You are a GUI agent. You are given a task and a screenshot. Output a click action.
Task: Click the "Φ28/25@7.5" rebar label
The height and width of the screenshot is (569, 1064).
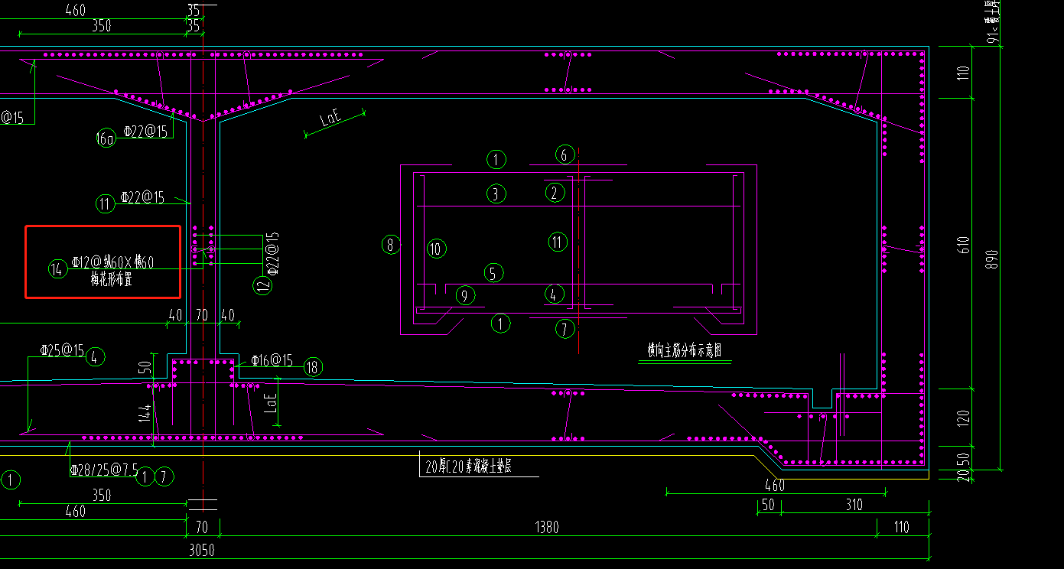click(102, 470)
